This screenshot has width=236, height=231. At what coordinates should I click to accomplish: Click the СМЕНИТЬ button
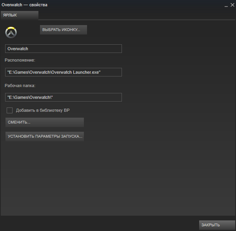pos(45,122)
